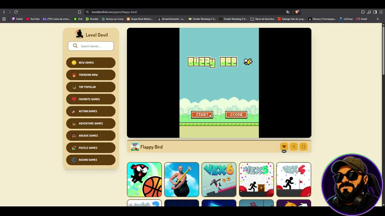This screenshot has width=385, height=216.
Task: Open the YouTube bookmark
Action: 33,19
